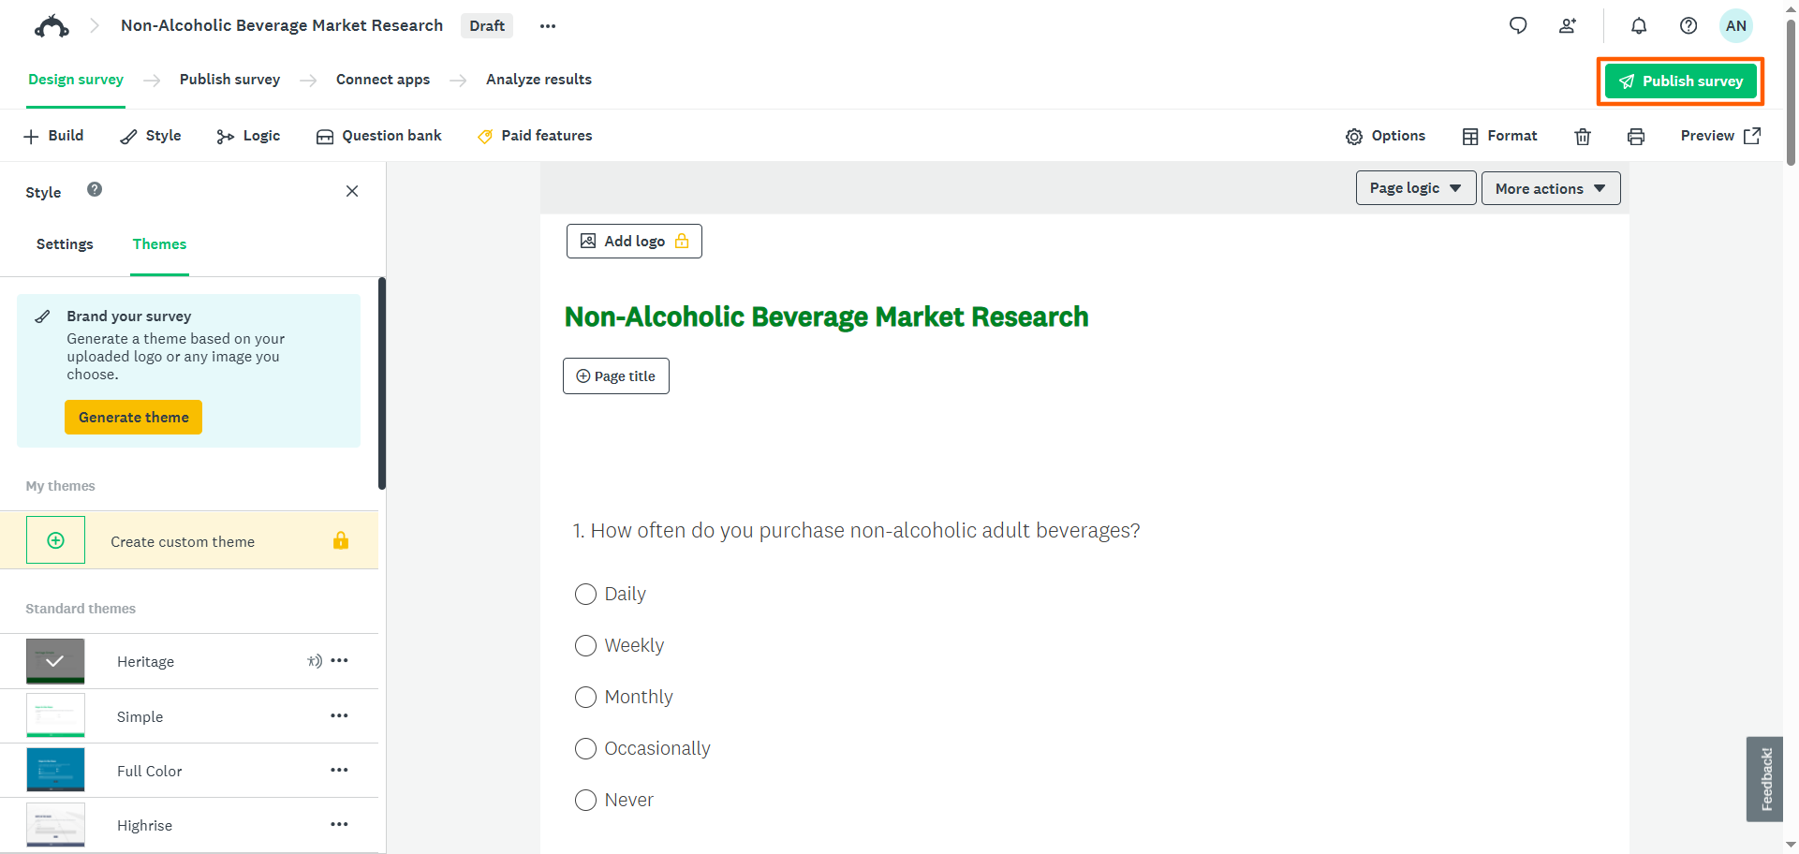Open the Heritage theme ellipsis menu
The image size is (1799, 854).
point(339,661)
